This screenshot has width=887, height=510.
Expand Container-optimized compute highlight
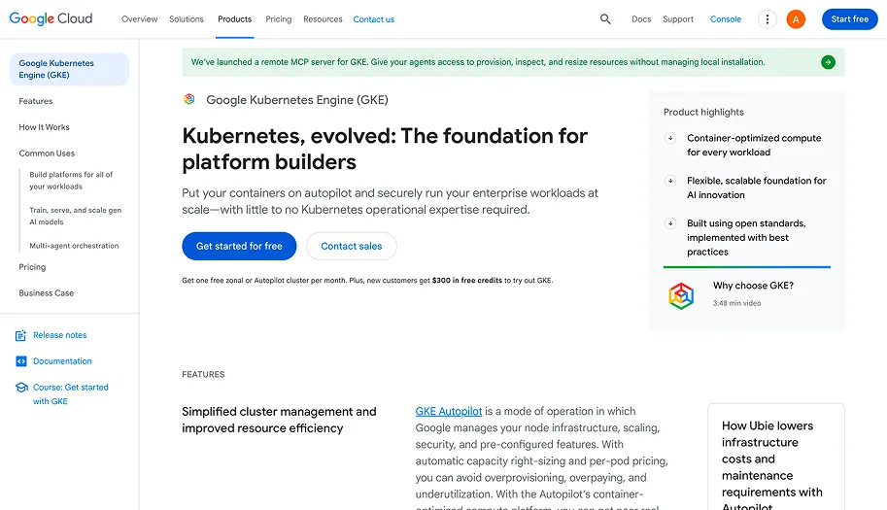click(670, 138)
